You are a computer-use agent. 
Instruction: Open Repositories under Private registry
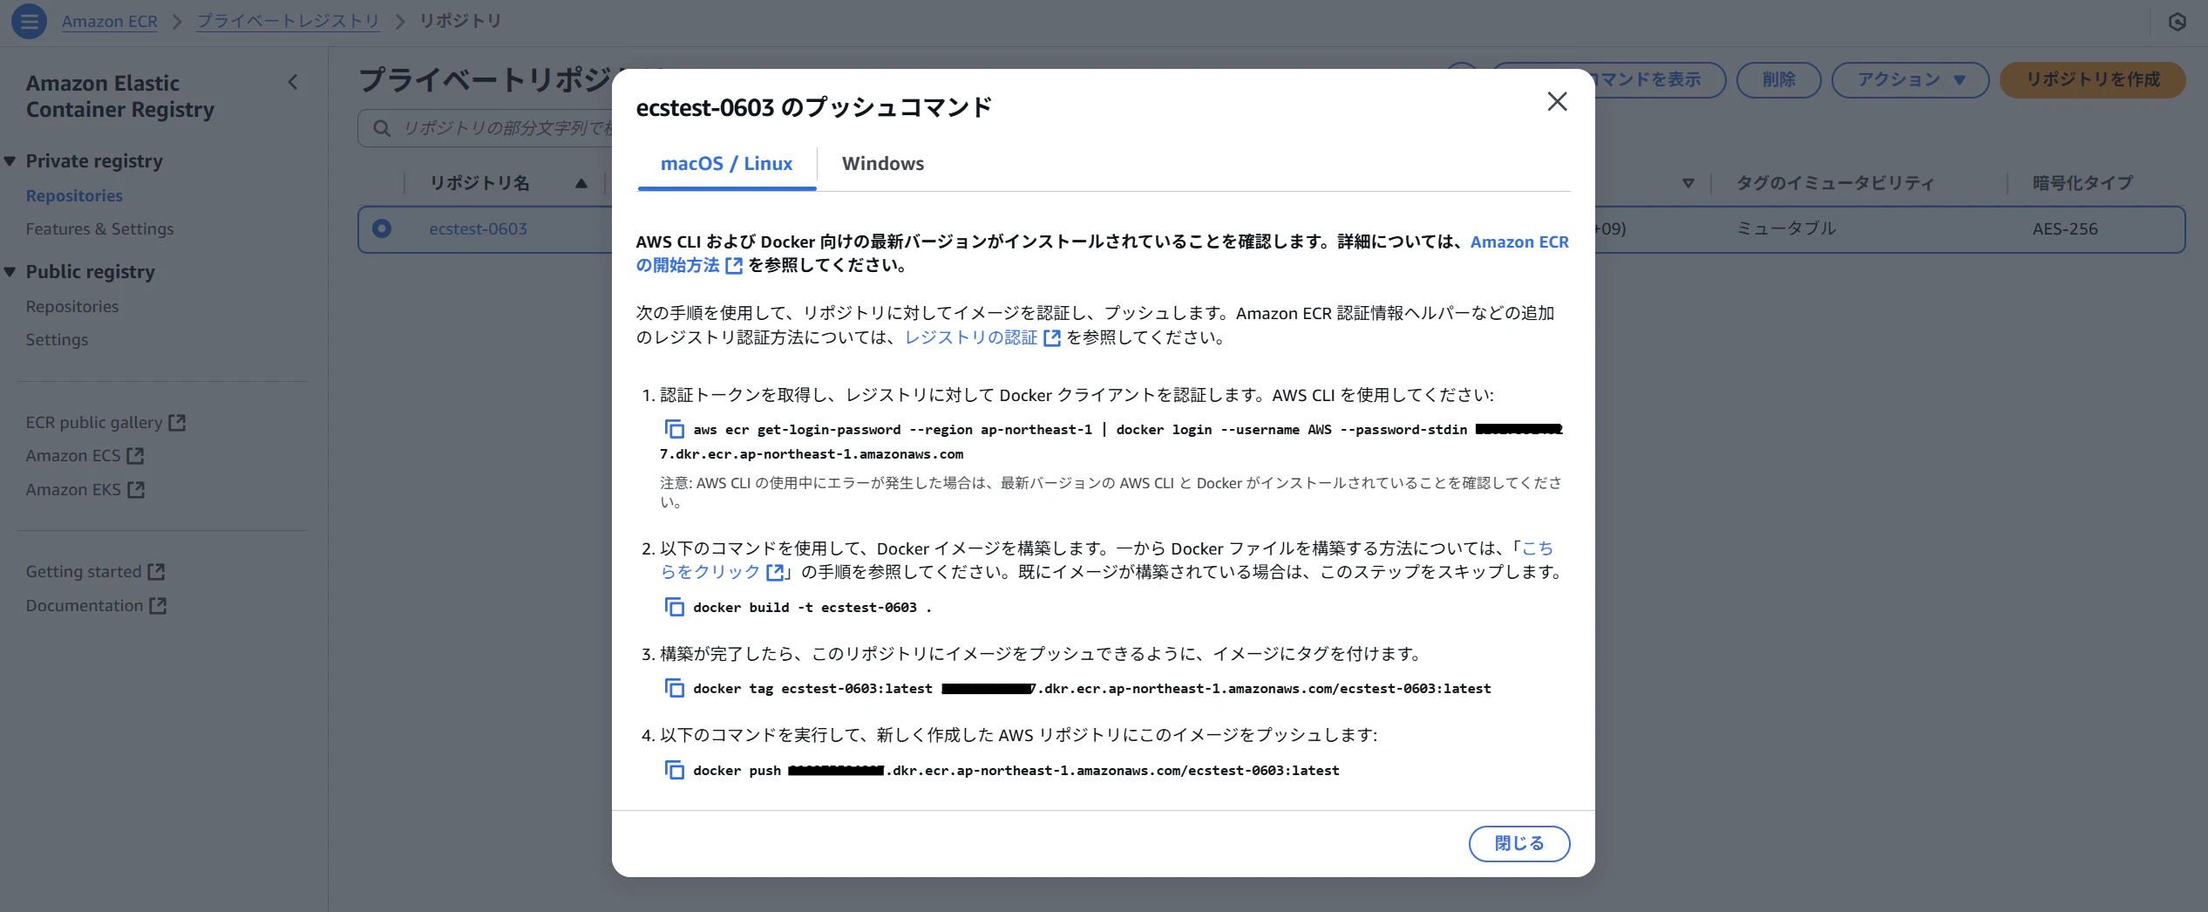74,196
